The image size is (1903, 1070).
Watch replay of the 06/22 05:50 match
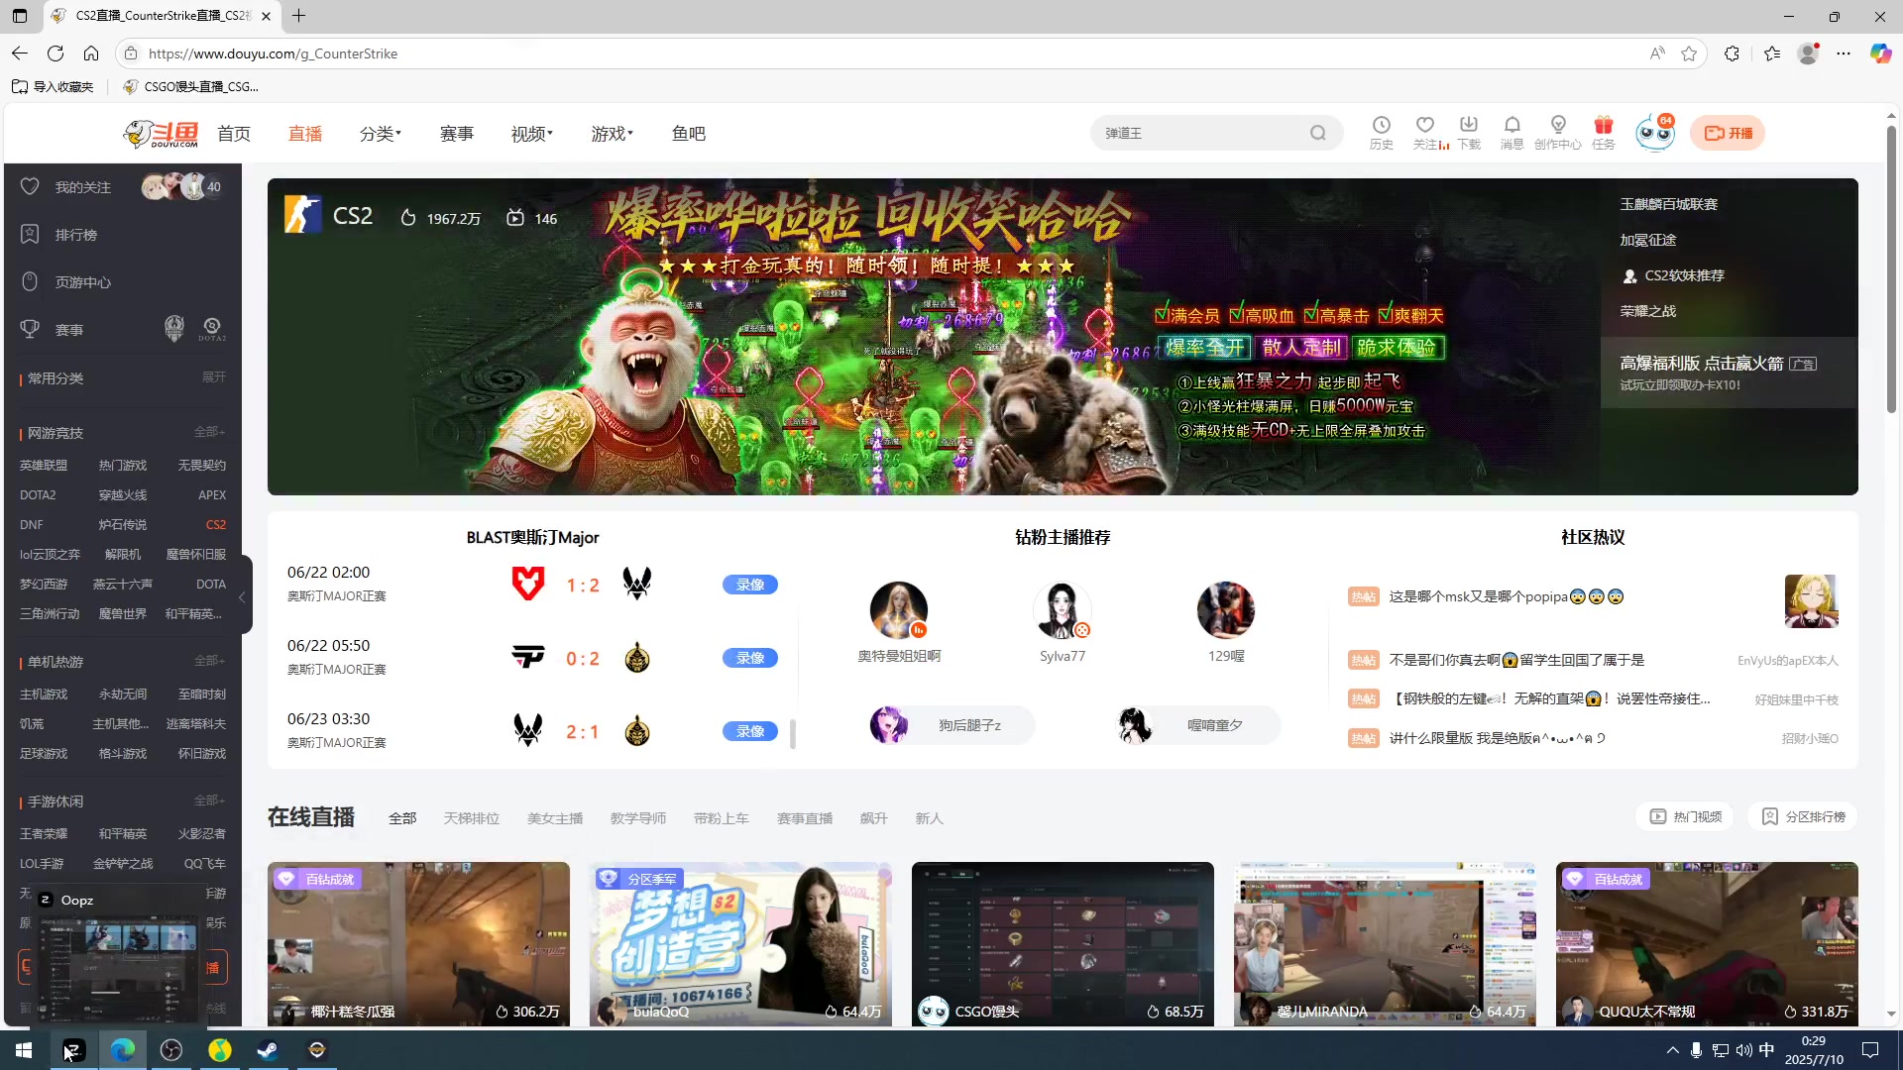[x=750, y=658]
